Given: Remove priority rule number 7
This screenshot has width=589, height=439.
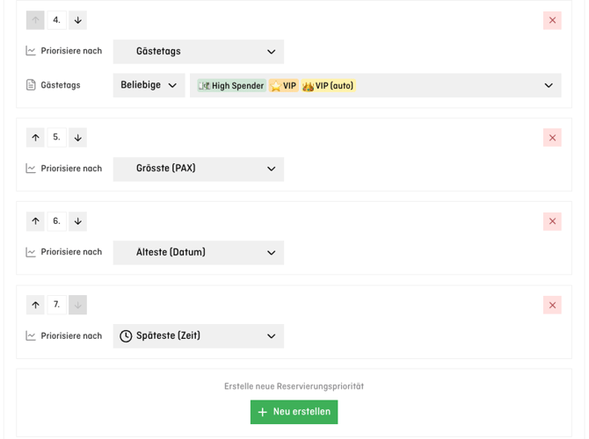Looking at the screenshot, I should [x=552, y=306].
